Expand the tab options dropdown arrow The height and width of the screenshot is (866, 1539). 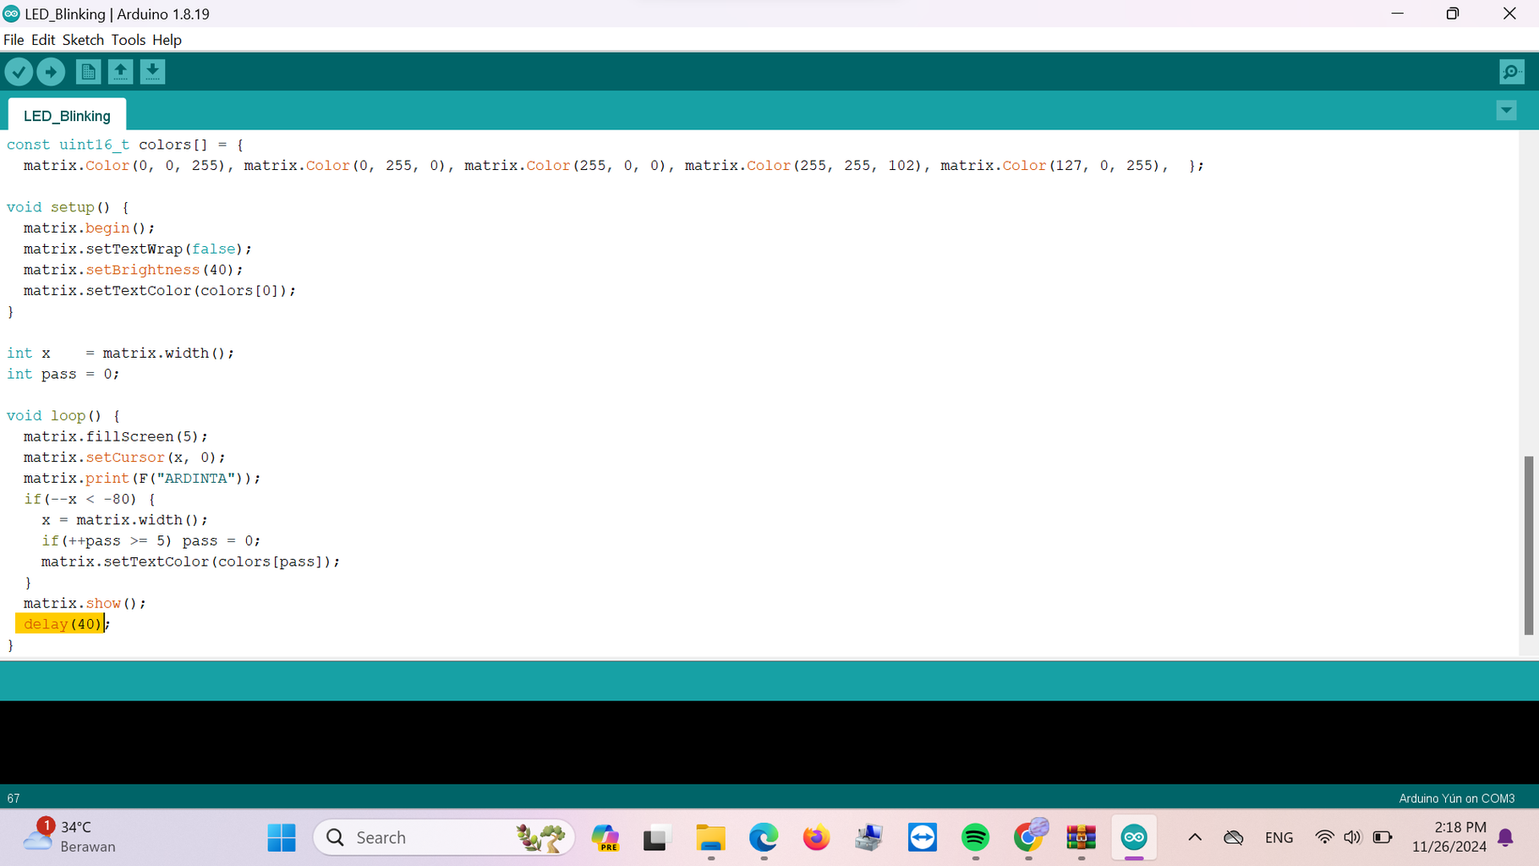tap(1506, 110)
